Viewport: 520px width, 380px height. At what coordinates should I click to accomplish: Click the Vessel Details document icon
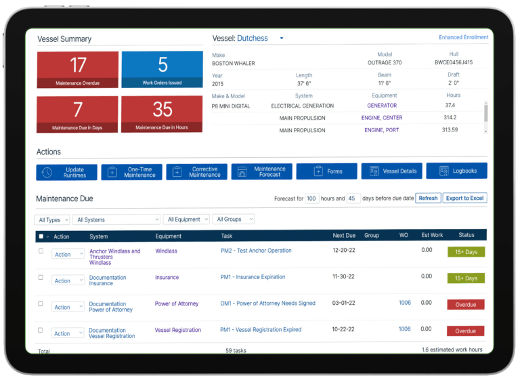tap(374, 171)
